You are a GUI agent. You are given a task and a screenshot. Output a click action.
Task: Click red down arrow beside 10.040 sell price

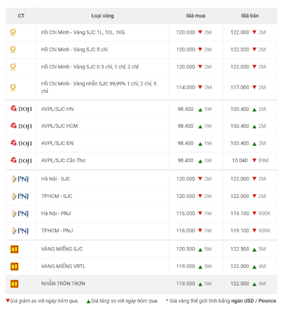pos(254,161)
